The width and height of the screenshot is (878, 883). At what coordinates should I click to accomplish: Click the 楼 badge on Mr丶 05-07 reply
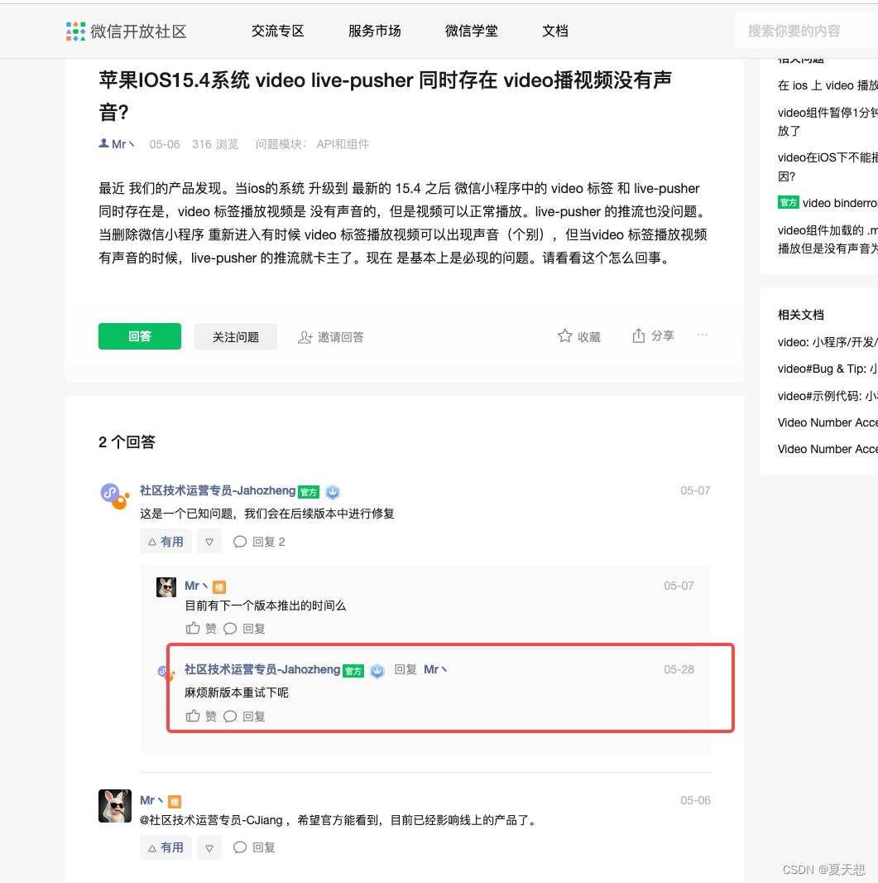(219, 587)
